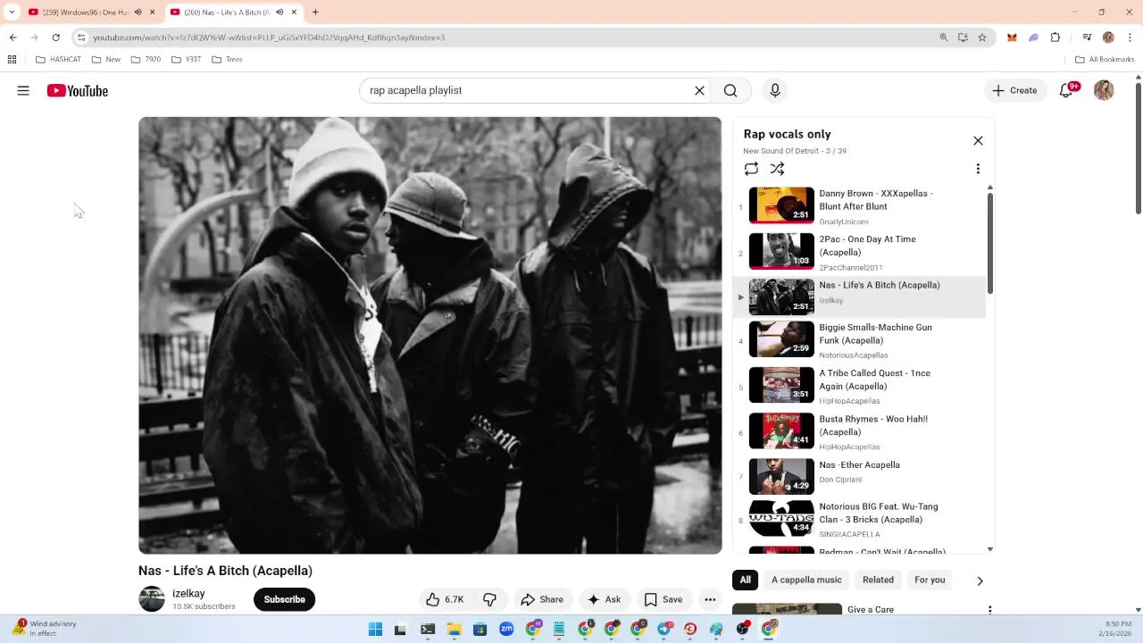1143x643 pixels.
Task: Open the zoom magnifier icon in address bar
Action: coord(943,38)
